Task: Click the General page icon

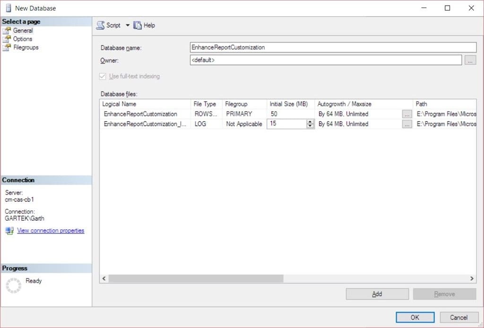Action: (x=7, y=31)
